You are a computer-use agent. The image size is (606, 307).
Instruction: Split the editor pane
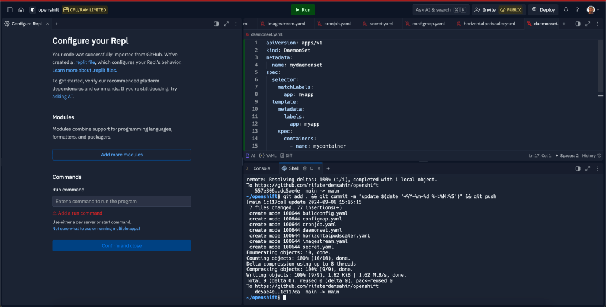pos(578,24)
